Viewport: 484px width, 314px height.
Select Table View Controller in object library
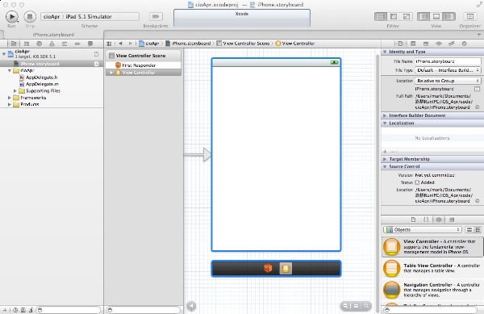tap(432, 268)
